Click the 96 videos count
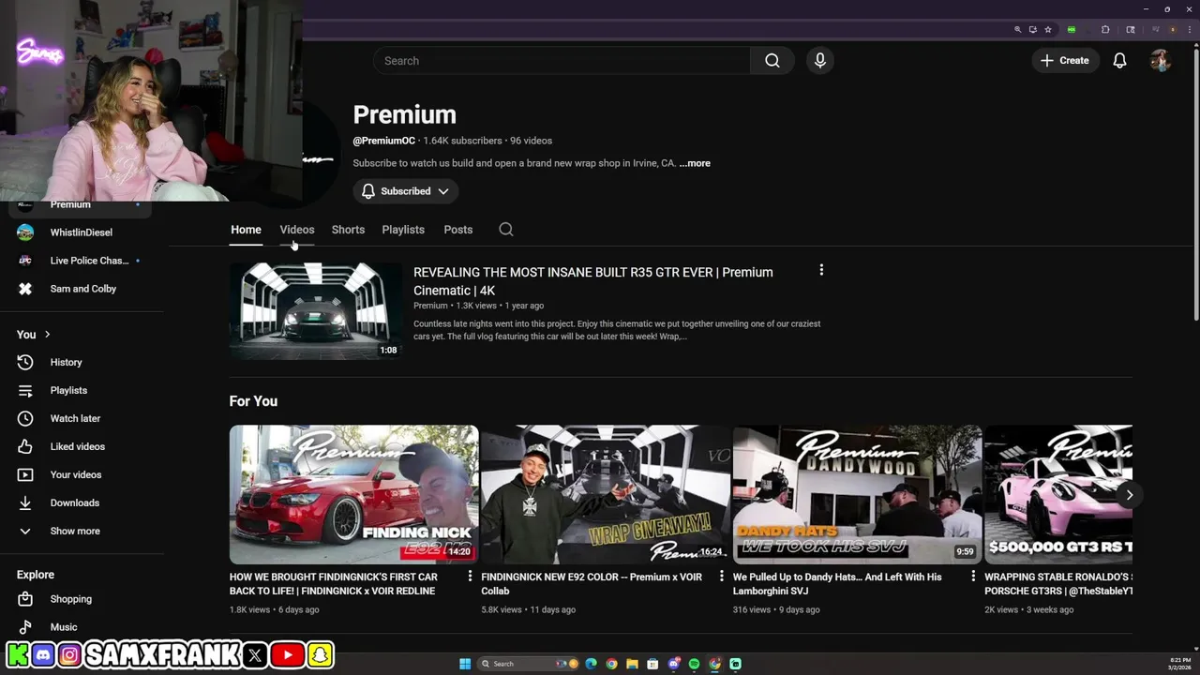 (531, 141)
